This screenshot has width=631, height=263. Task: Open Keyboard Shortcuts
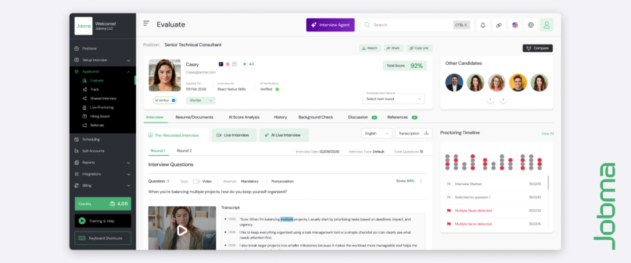coord(103,238)
